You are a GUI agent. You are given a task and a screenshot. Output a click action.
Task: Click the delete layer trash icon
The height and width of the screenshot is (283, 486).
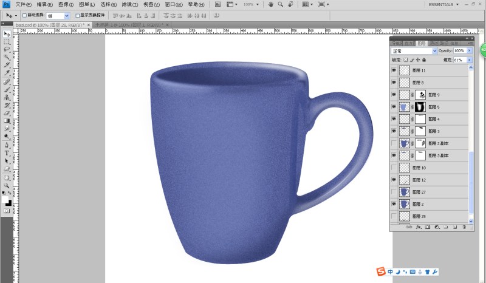pyautogui.click(x=464, y=227)
